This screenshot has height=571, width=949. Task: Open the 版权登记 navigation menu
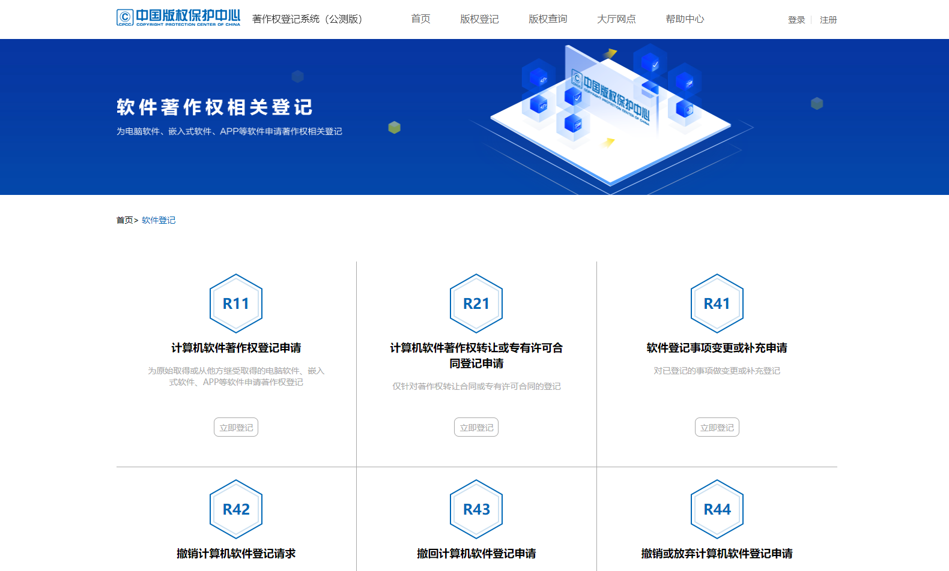click(479, 19)
